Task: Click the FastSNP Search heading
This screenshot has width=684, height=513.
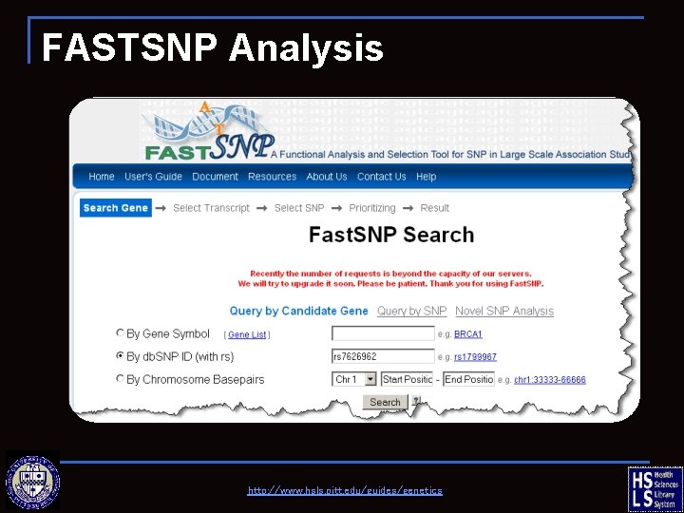Action: coord(391,235)
